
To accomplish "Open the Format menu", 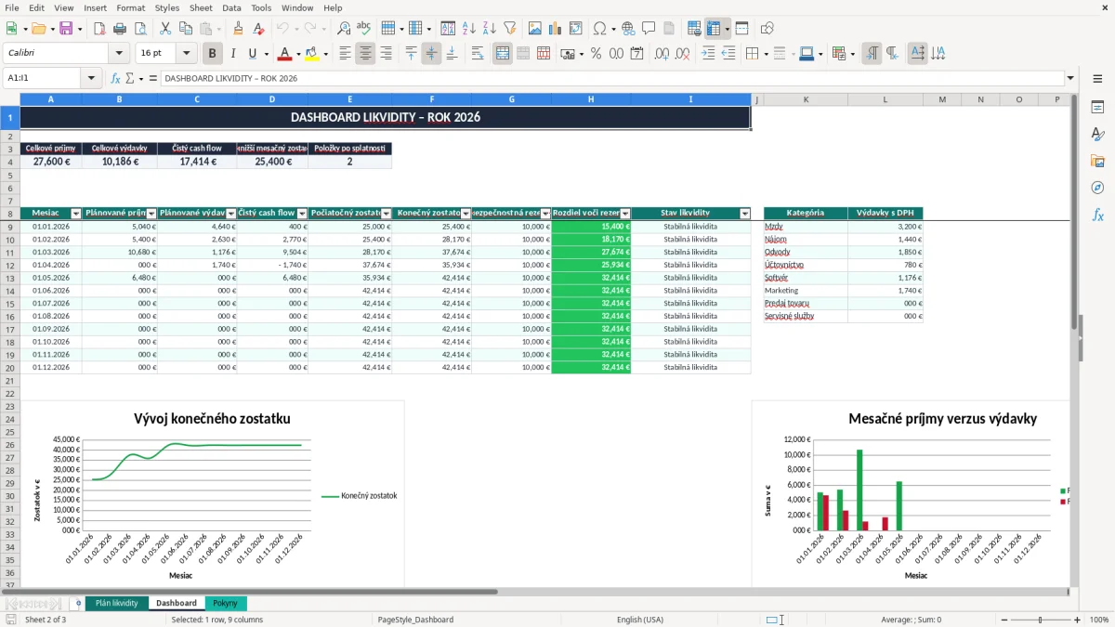I will click(130, 7).
